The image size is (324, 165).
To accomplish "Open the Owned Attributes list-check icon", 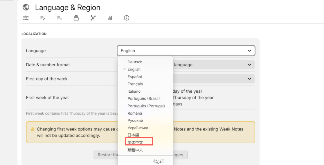I will [x=43, y=18].
